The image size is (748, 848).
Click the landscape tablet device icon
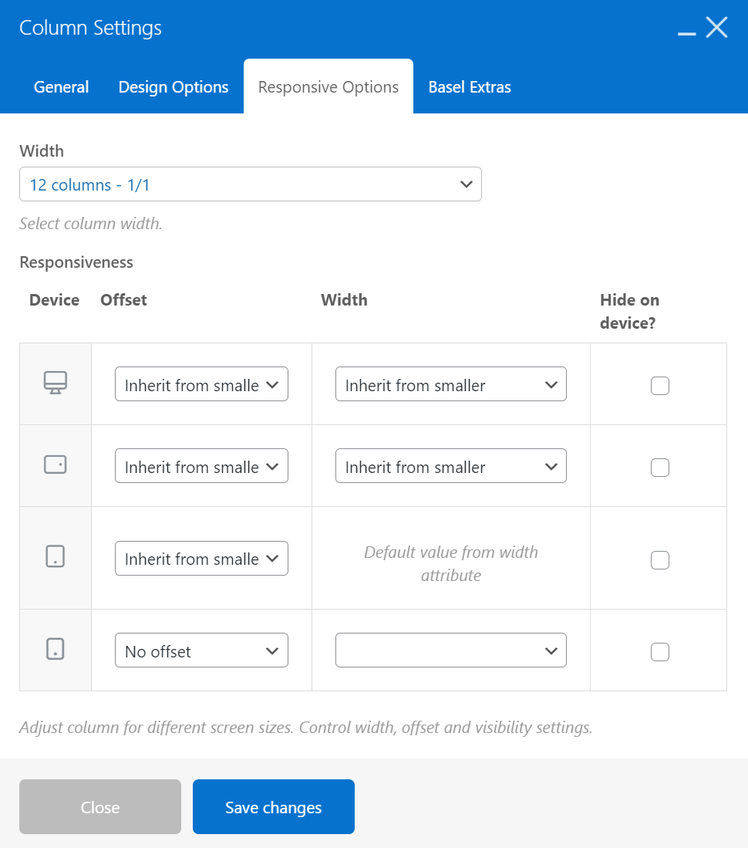(56, 465)
